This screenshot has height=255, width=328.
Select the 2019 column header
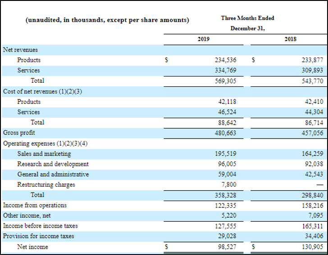pyautogui.click(x=203, y=39)
